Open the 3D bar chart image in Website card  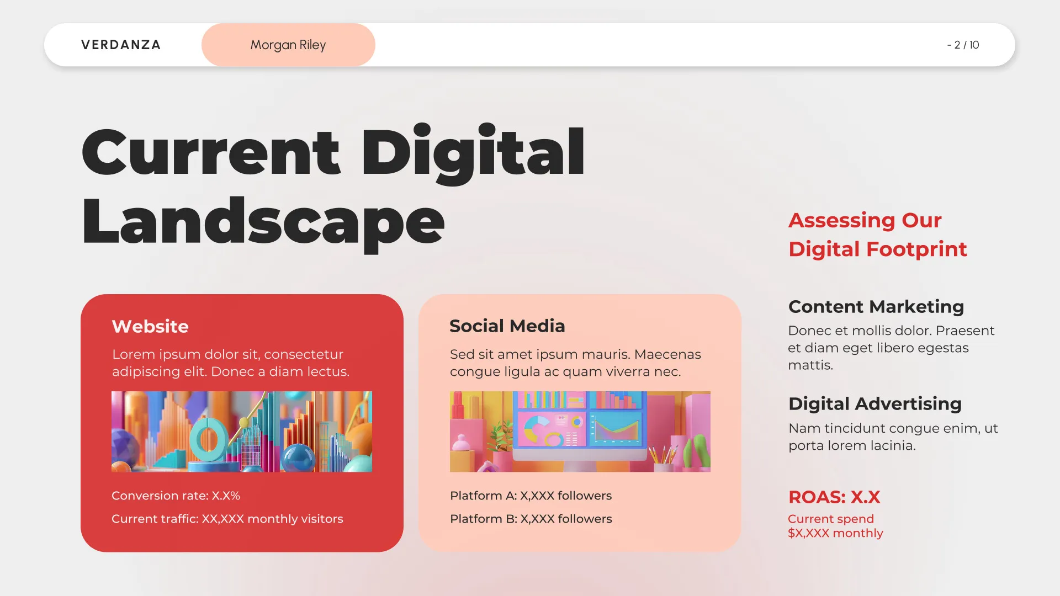[242, 431]
